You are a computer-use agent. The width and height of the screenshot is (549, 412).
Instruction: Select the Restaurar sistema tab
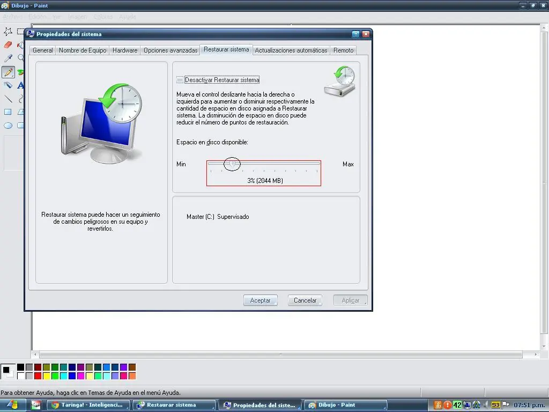point(226,49)
